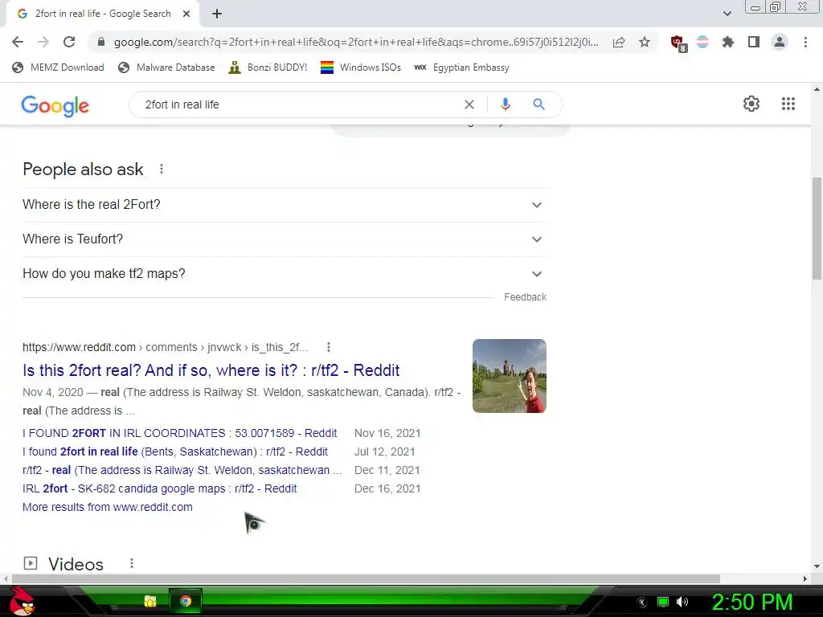Open the Chrome profile avatar
This screenshot has width=823, height=617.
pos(780,42)
